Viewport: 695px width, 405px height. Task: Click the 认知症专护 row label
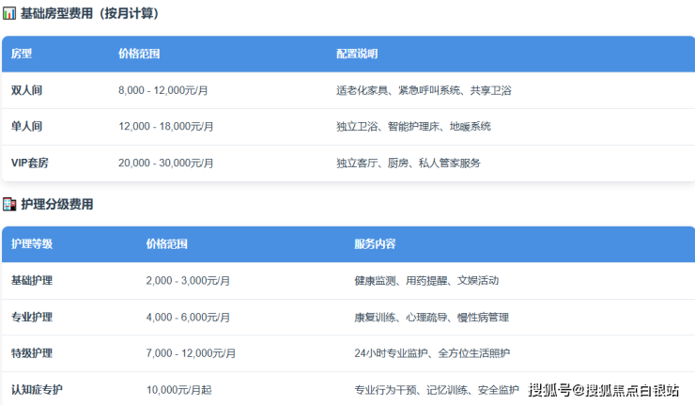[37, 390]
